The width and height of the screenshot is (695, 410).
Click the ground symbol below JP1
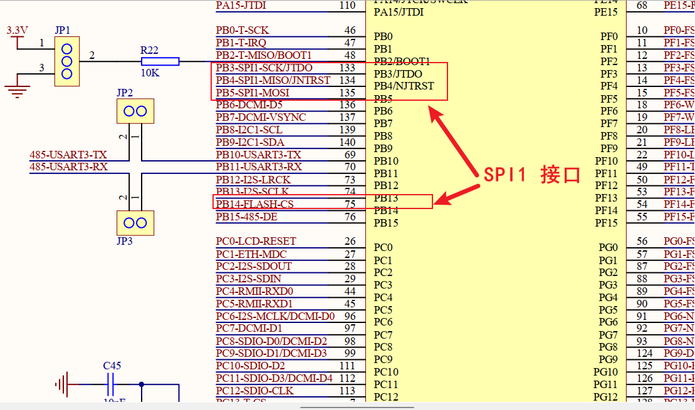[x=19, y=87]
